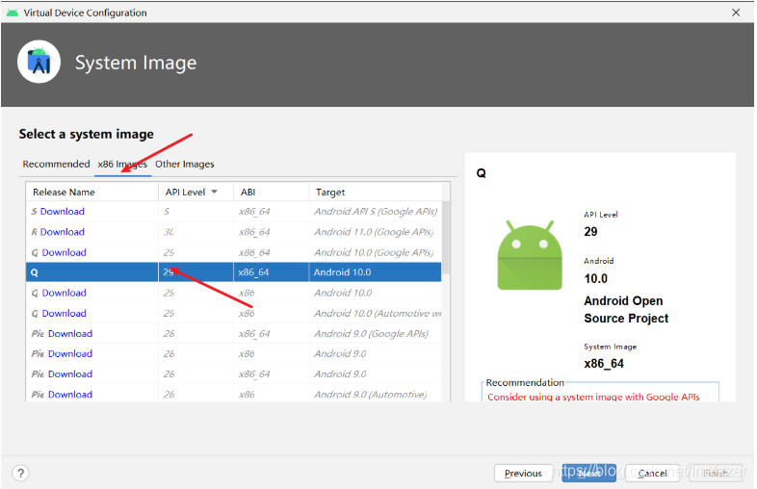
Task: Download Pie Android 9.0 (Google APIs) image
Action: 70,334
